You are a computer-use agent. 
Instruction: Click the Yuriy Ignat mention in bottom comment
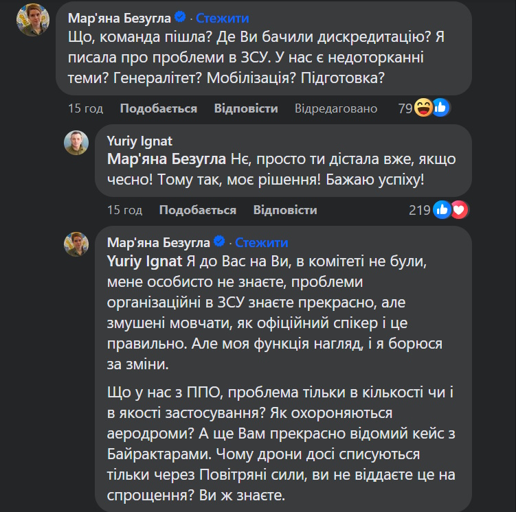[144, 261]
